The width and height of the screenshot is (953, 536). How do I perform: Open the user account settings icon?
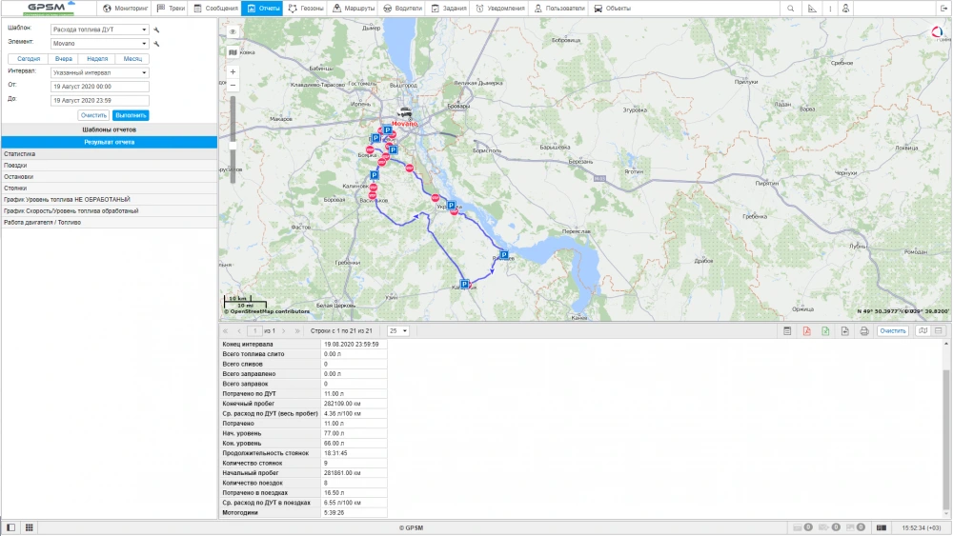tap(845, 9)
